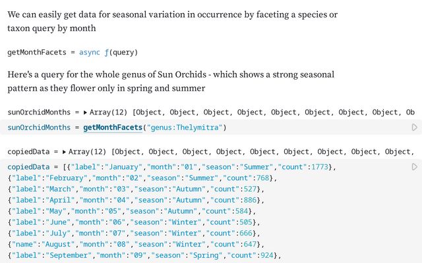Run the sunOrchidMonths getMonthFacets cell
Viewport: 422px width, 263px height.
pos(414,128)
